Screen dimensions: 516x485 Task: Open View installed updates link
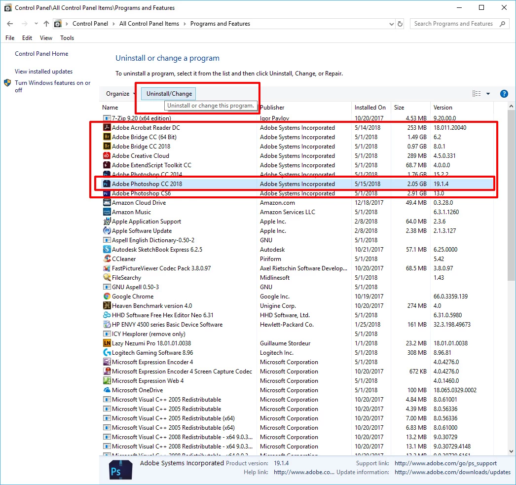click(43, 72)
